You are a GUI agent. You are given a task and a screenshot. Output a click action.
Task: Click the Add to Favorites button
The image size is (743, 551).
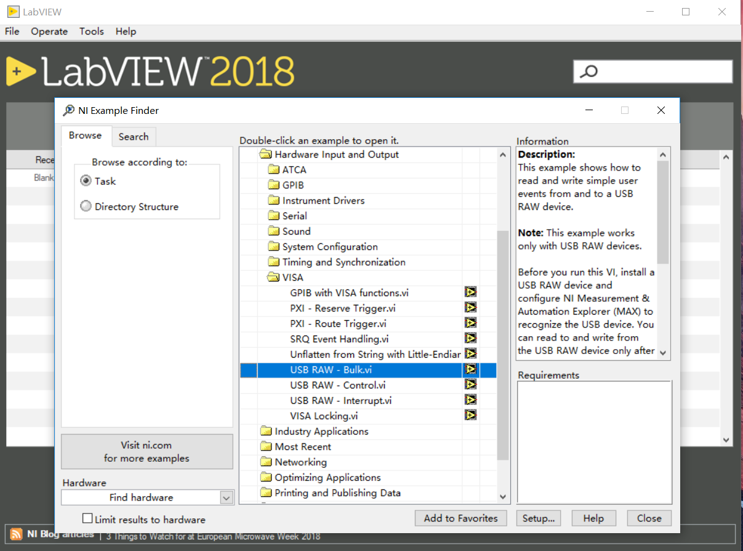coord(460,518)
